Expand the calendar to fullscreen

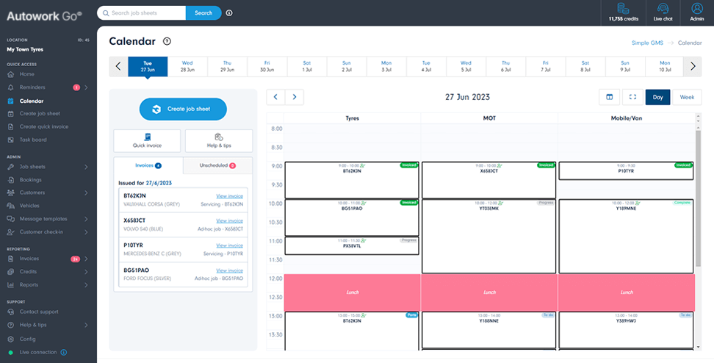(x=632, y=97)
